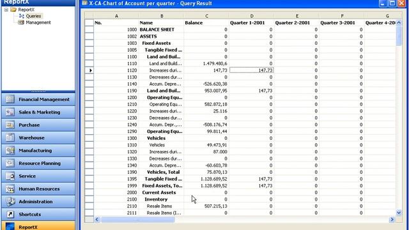Click balance value 49.473,91

(x=217, y=145)
